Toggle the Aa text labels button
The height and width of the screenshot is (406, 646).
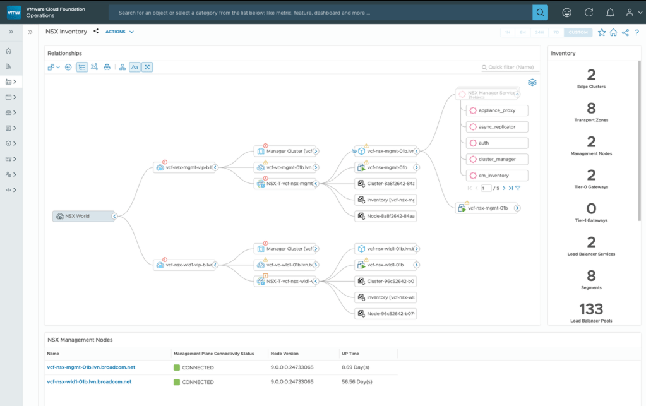coord(135,67)
